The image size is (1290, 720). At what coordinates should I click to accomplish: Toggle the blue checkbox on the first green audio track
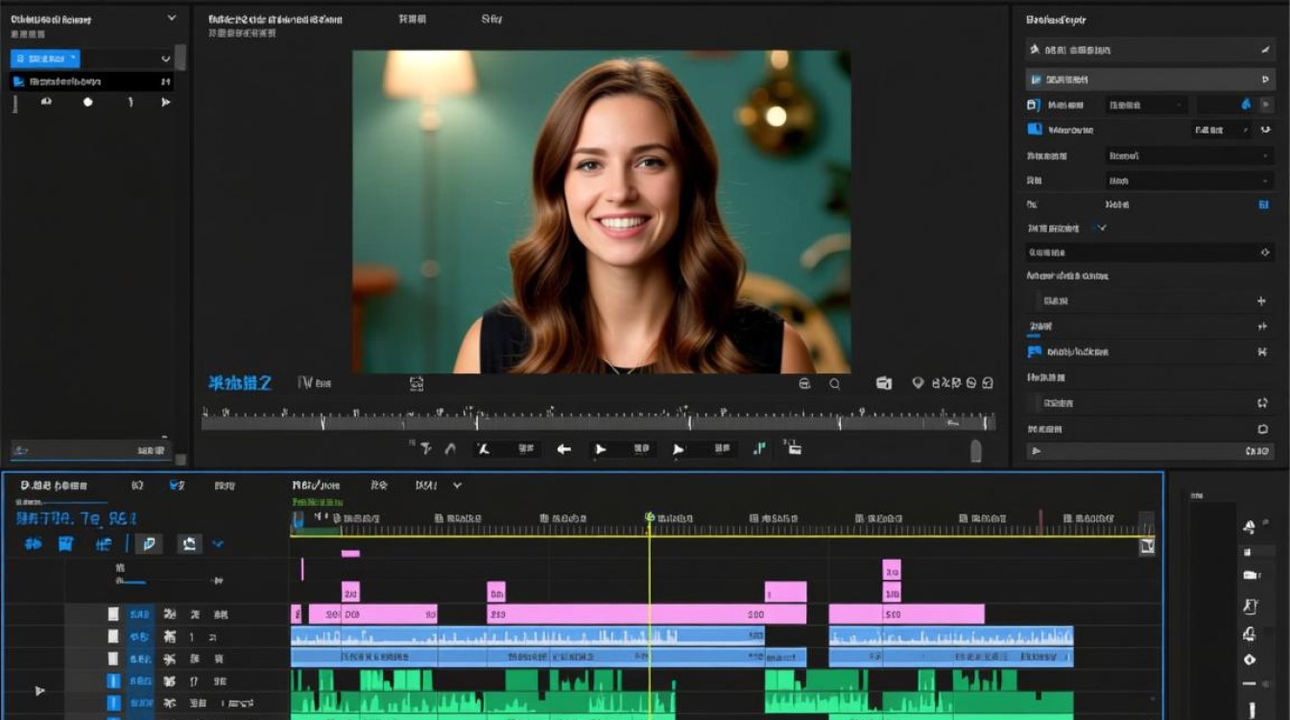[112, 681]
